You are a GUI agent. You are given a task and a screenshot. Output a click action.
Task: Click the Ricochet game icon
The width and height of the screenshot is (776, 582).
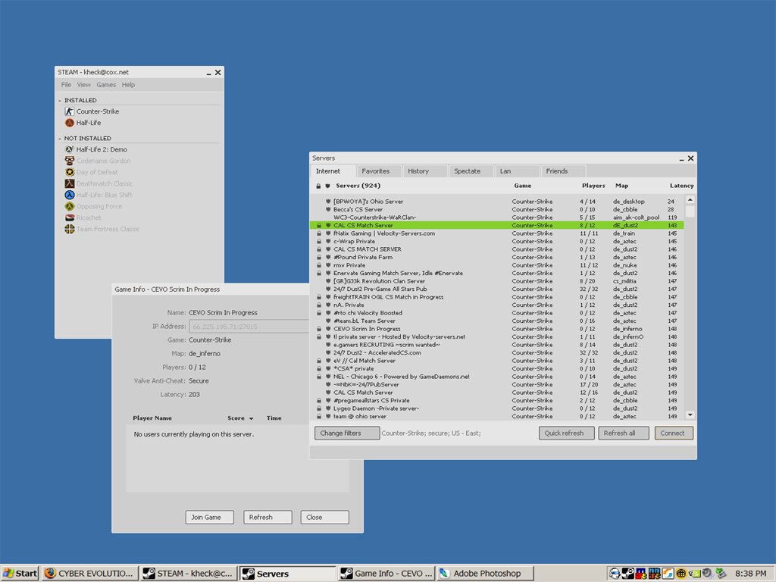(69, 217)
